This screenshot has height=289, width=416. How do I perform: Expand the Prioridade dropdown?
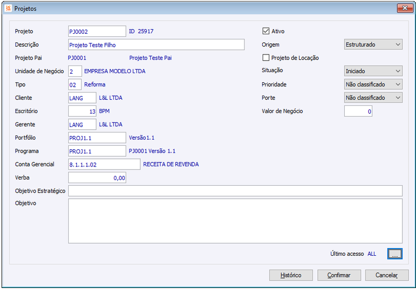[x=373, y=84]
